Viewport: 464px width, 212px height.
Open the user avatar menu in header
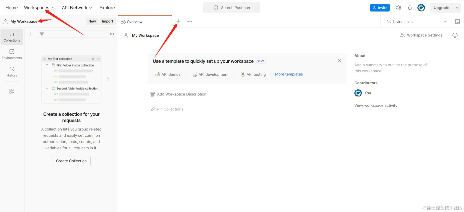pyautogui.click(x=421, y=8)
